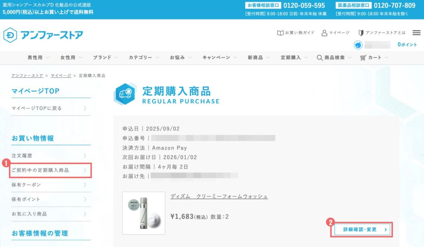Open the 男性用 menu

[x=35, y=57]
